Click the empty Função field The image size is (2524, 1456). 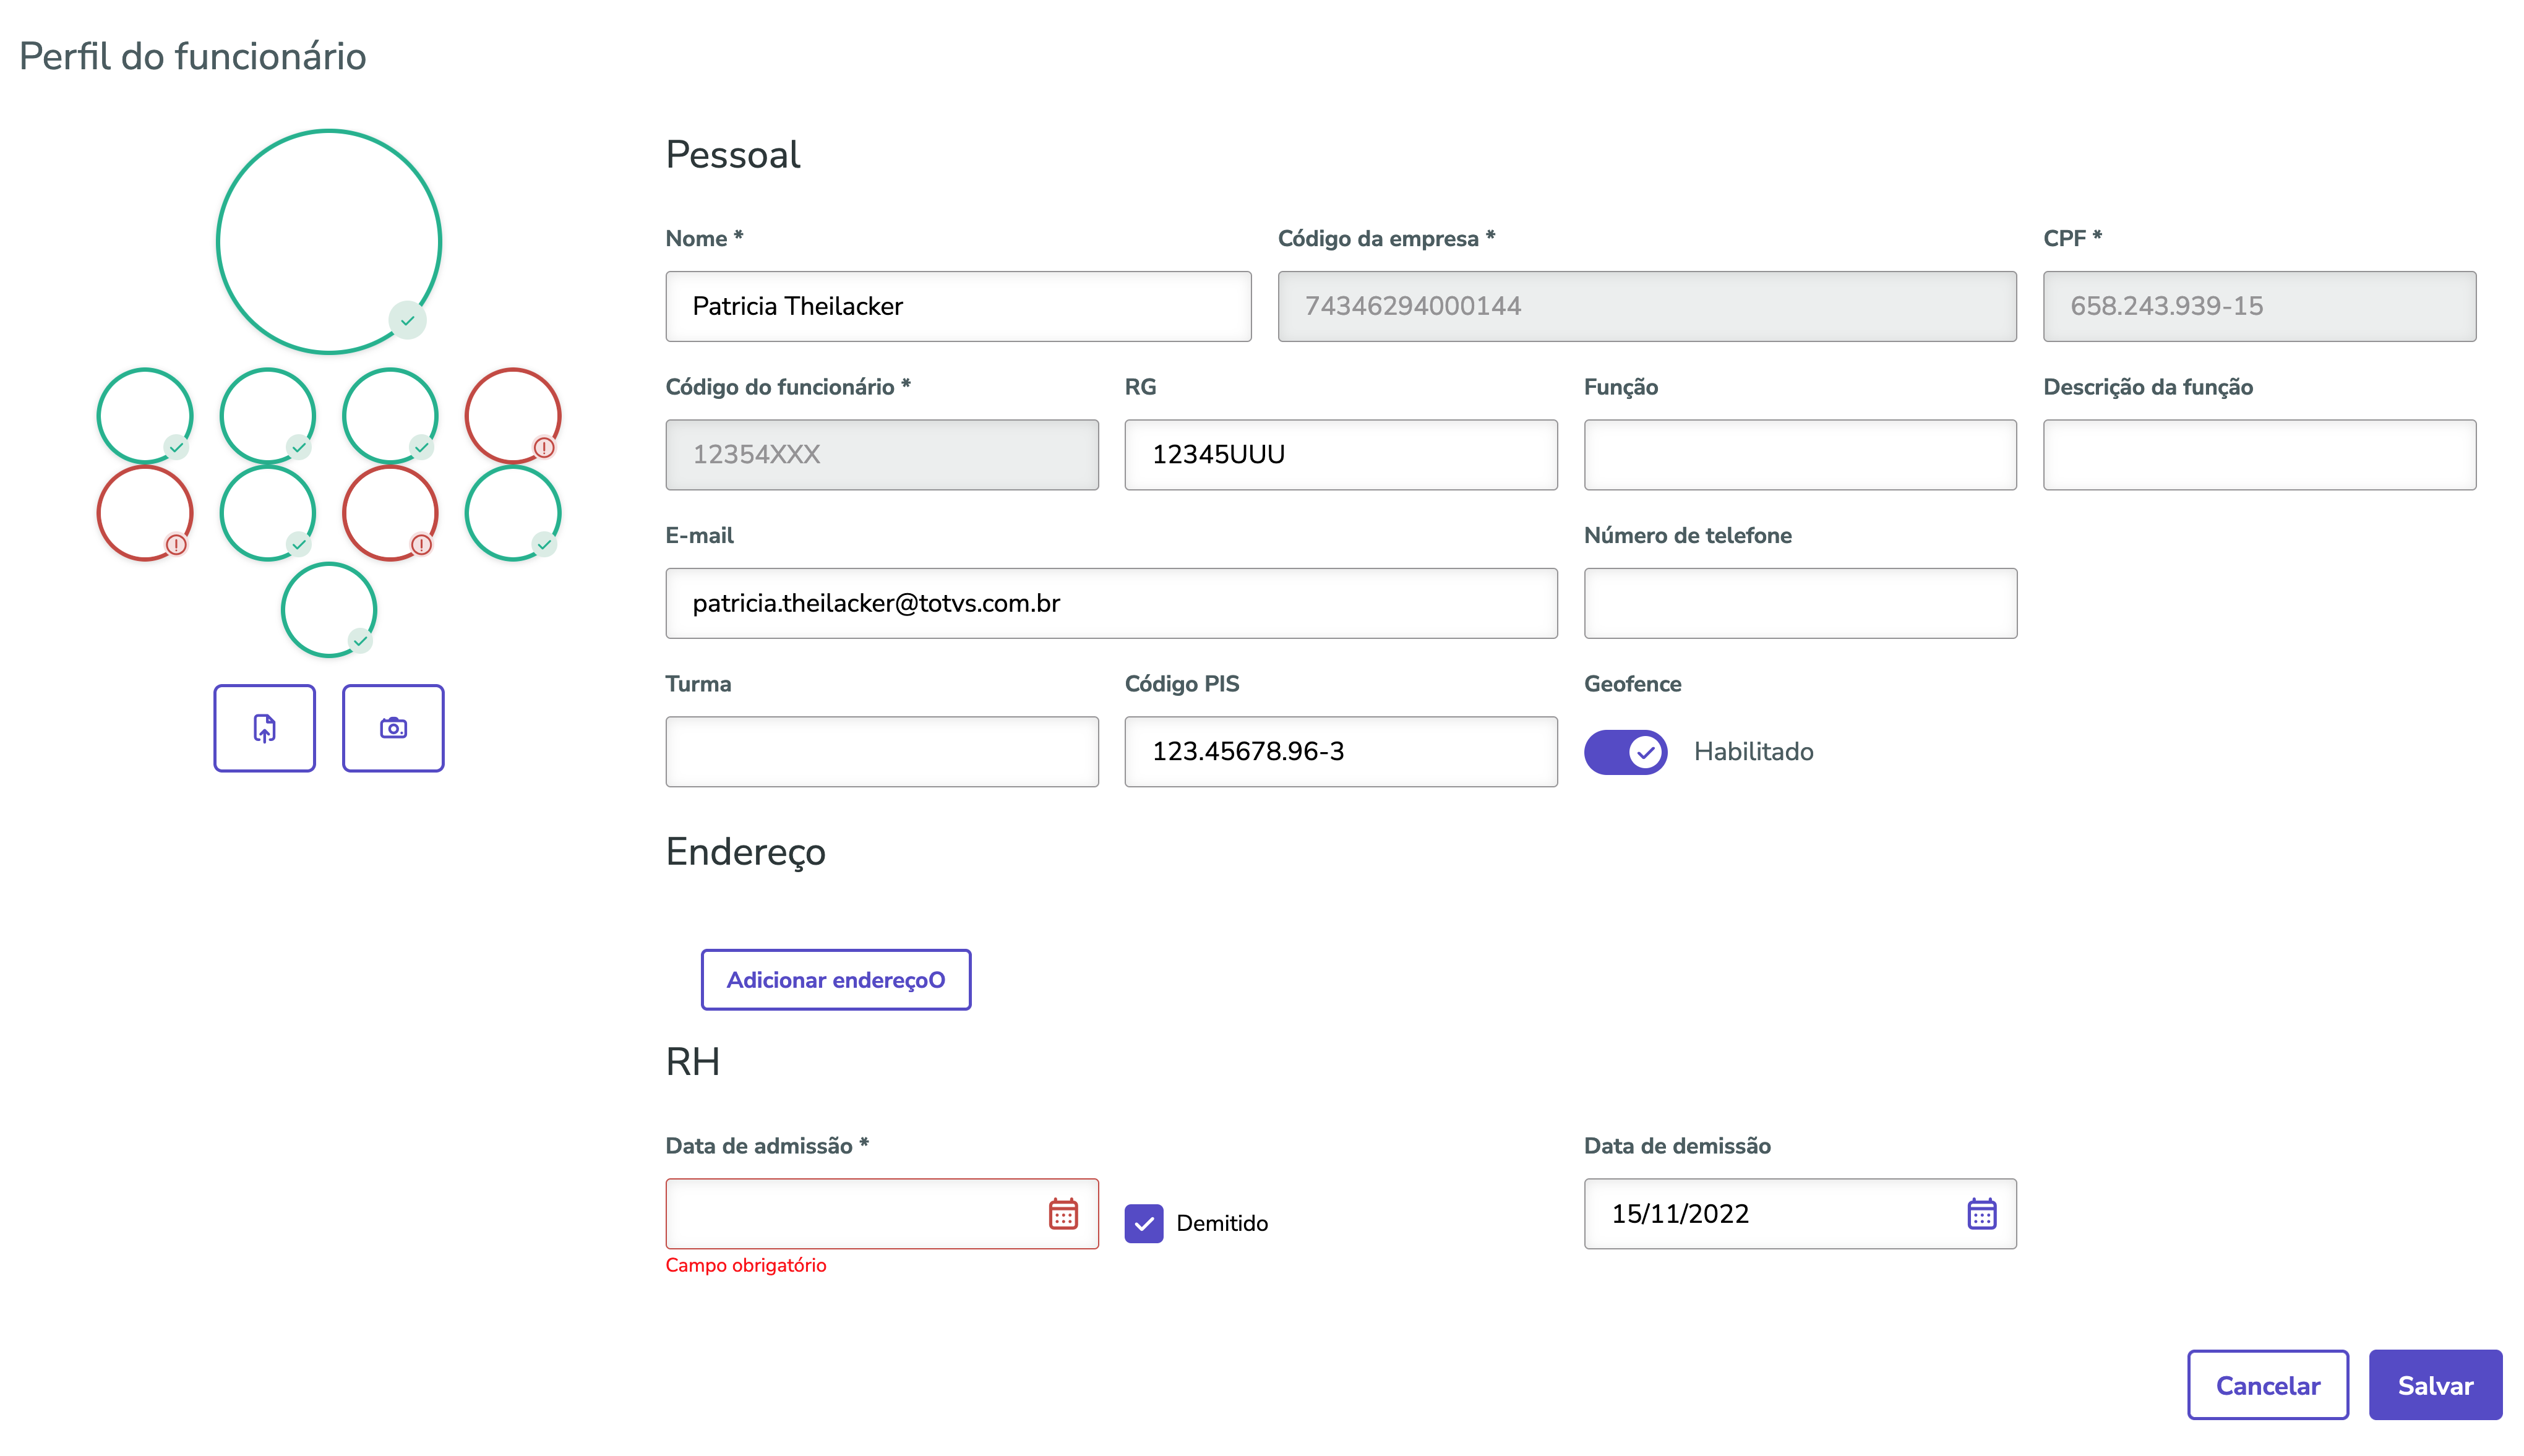coord(1799,455)
